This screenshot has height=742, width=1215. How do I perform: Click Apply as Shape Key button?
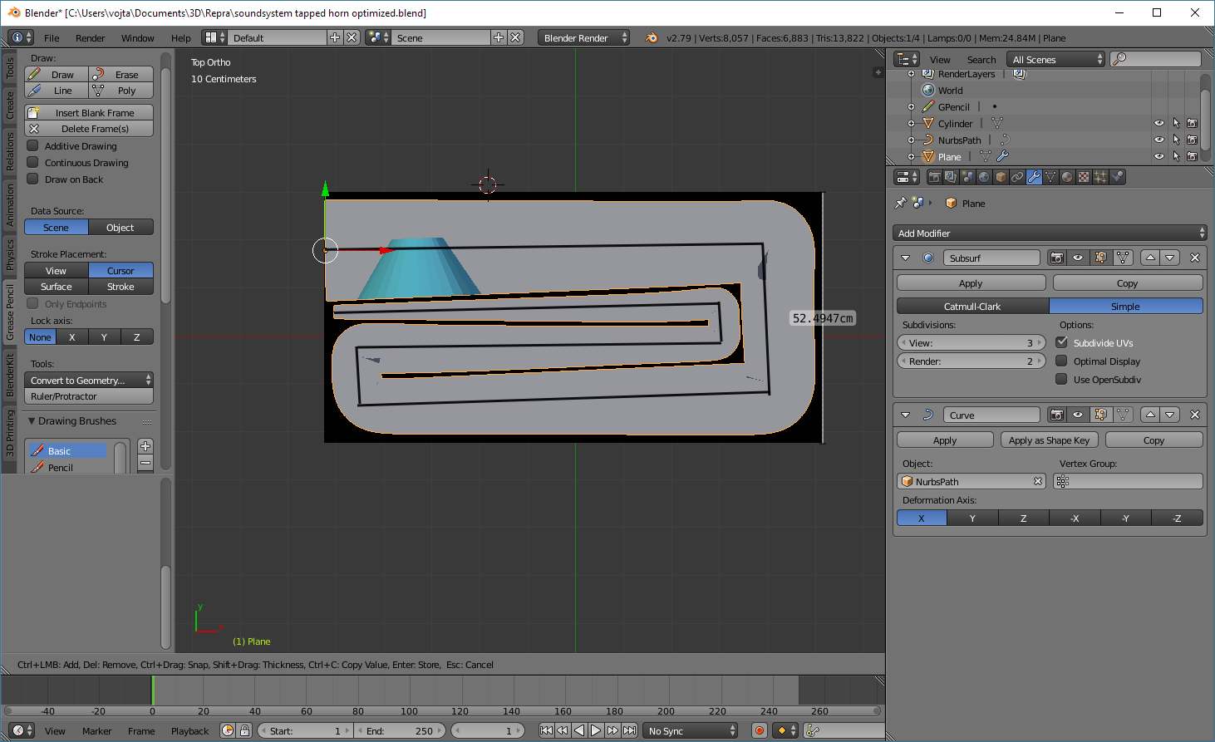[1049, 440]
